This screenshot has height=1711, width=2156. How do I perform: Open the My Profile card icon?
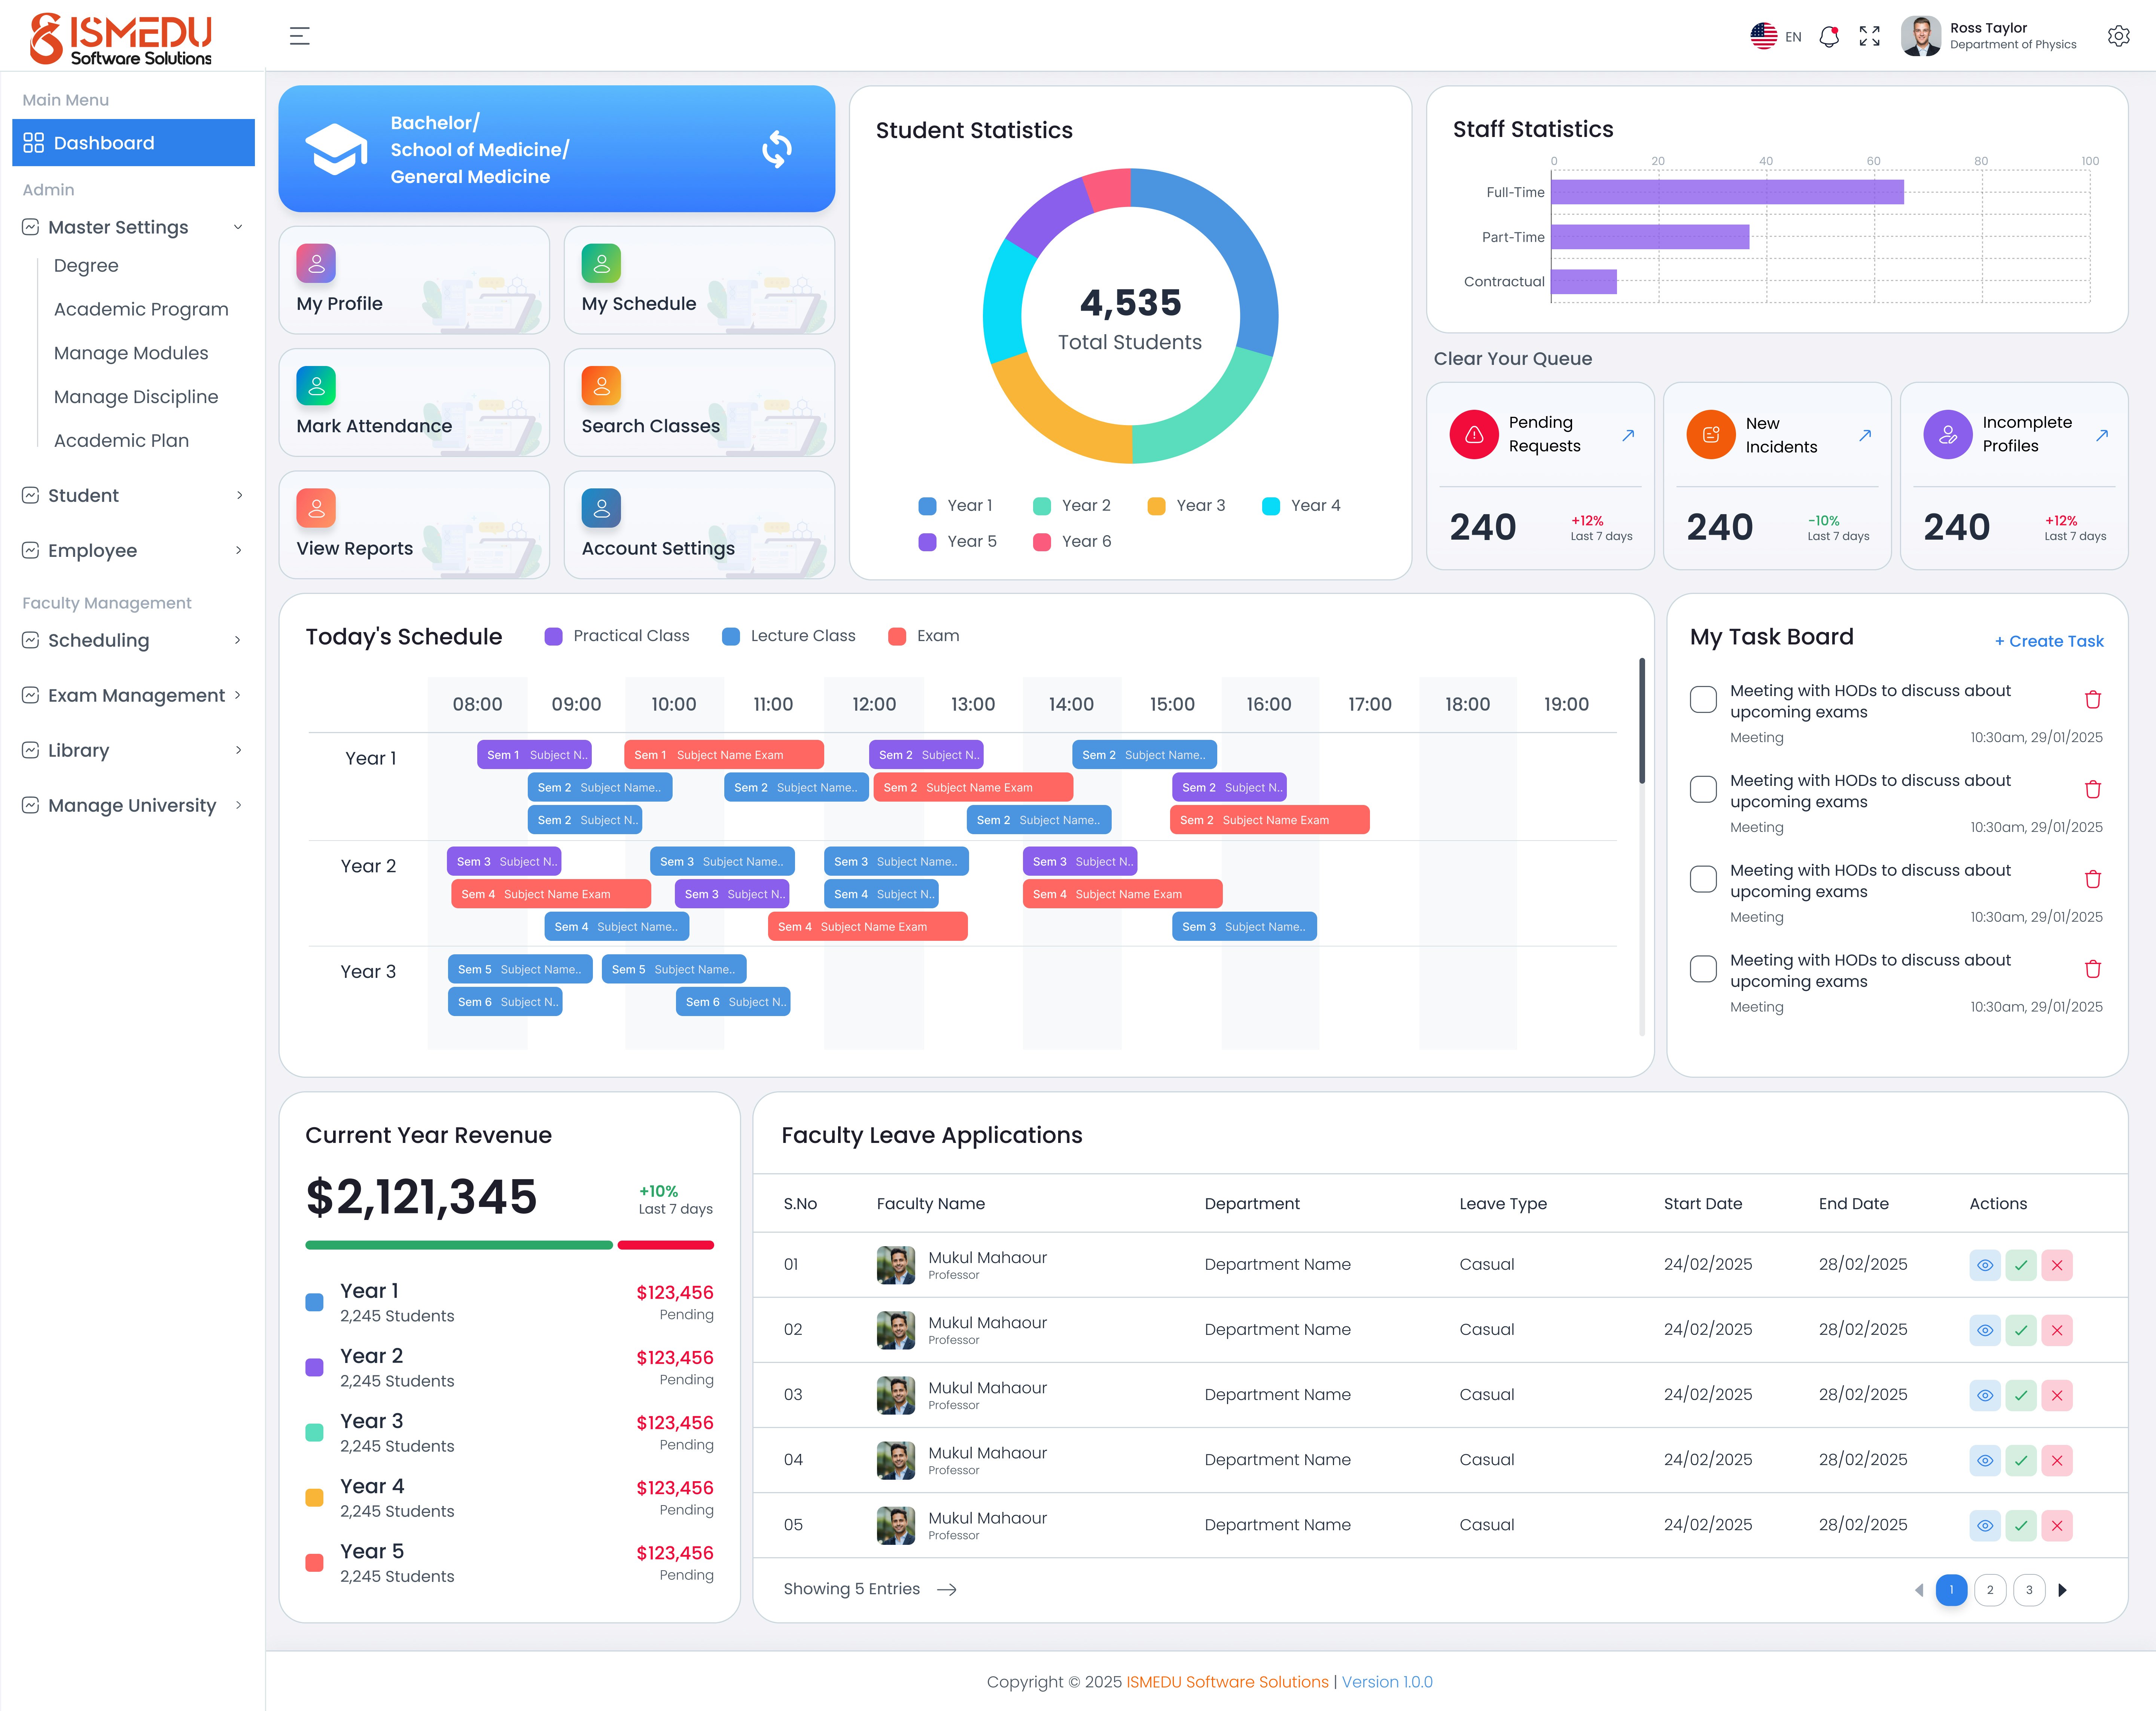(316, 264)
